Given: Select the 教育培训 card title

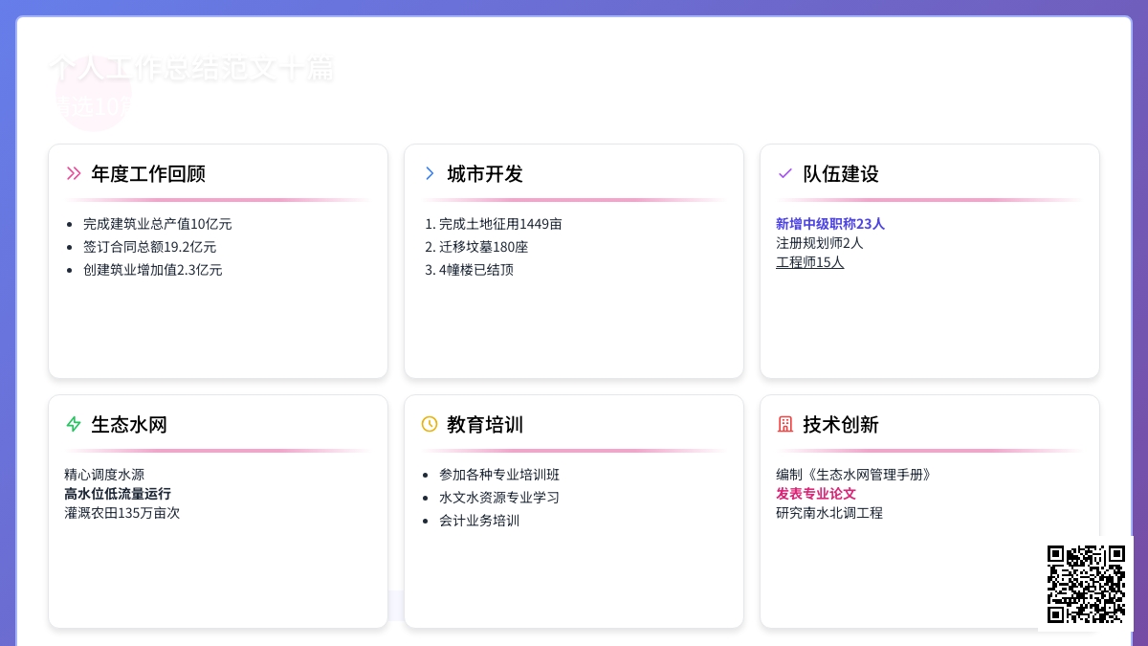Looking at the screenshot, I should [485, 425].
